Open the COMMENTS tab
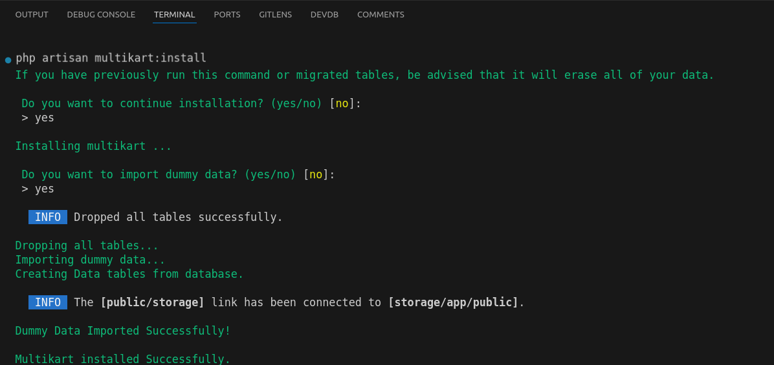Screen dimensions: 774x365 pos(381,14)
